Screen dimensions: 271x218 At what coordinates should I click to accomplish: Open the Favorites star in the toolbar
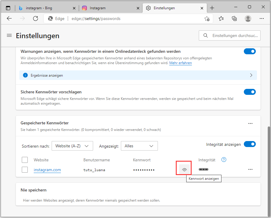(x=221, y=18)
